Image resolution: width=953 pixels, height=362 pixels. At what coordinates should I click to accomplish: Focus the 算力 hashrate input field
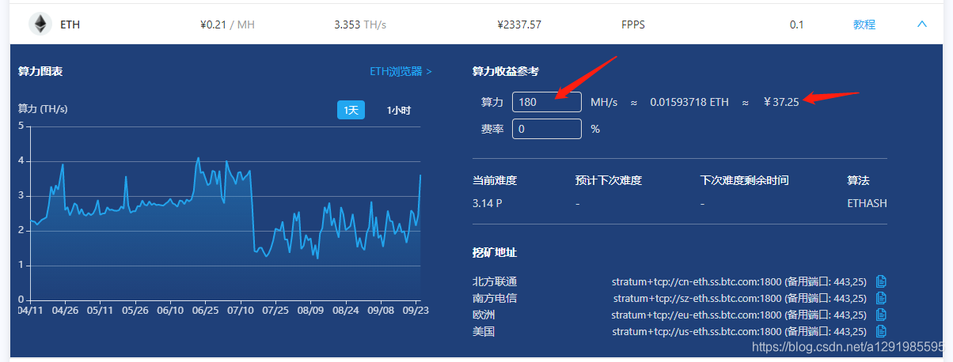click(547, 102)
